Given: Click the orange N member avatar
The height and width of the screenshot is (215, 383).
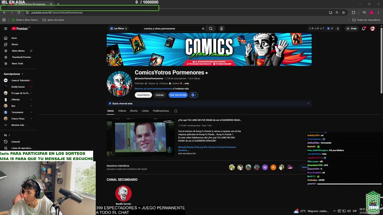Looking at the screenshot, I should pos(273,168).
